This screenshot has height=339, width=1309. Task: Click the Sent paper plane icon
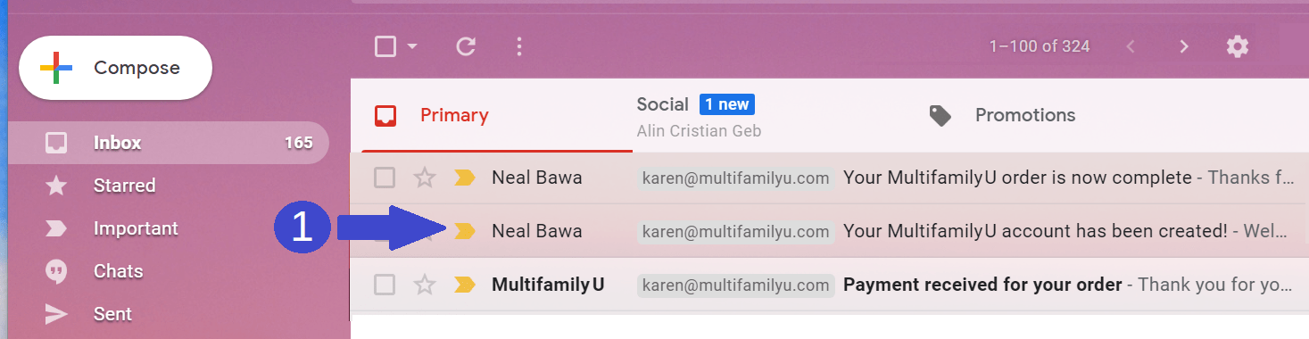[x=56, y=314]
